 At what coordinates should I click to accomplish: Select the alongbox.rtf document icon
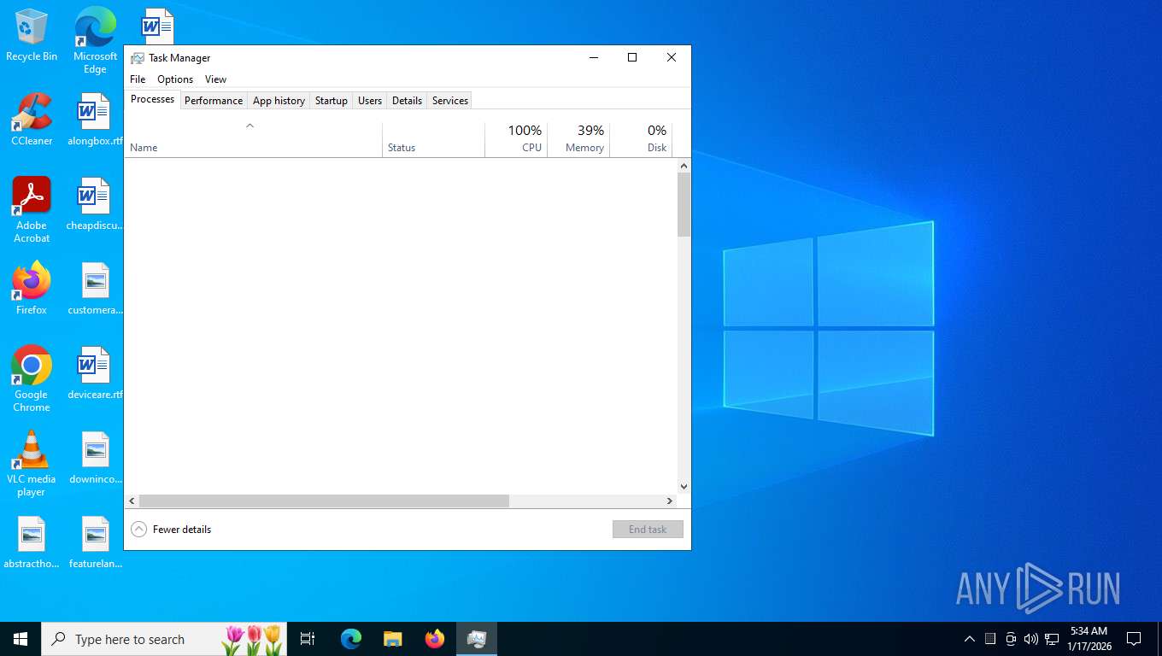(95, 120)
